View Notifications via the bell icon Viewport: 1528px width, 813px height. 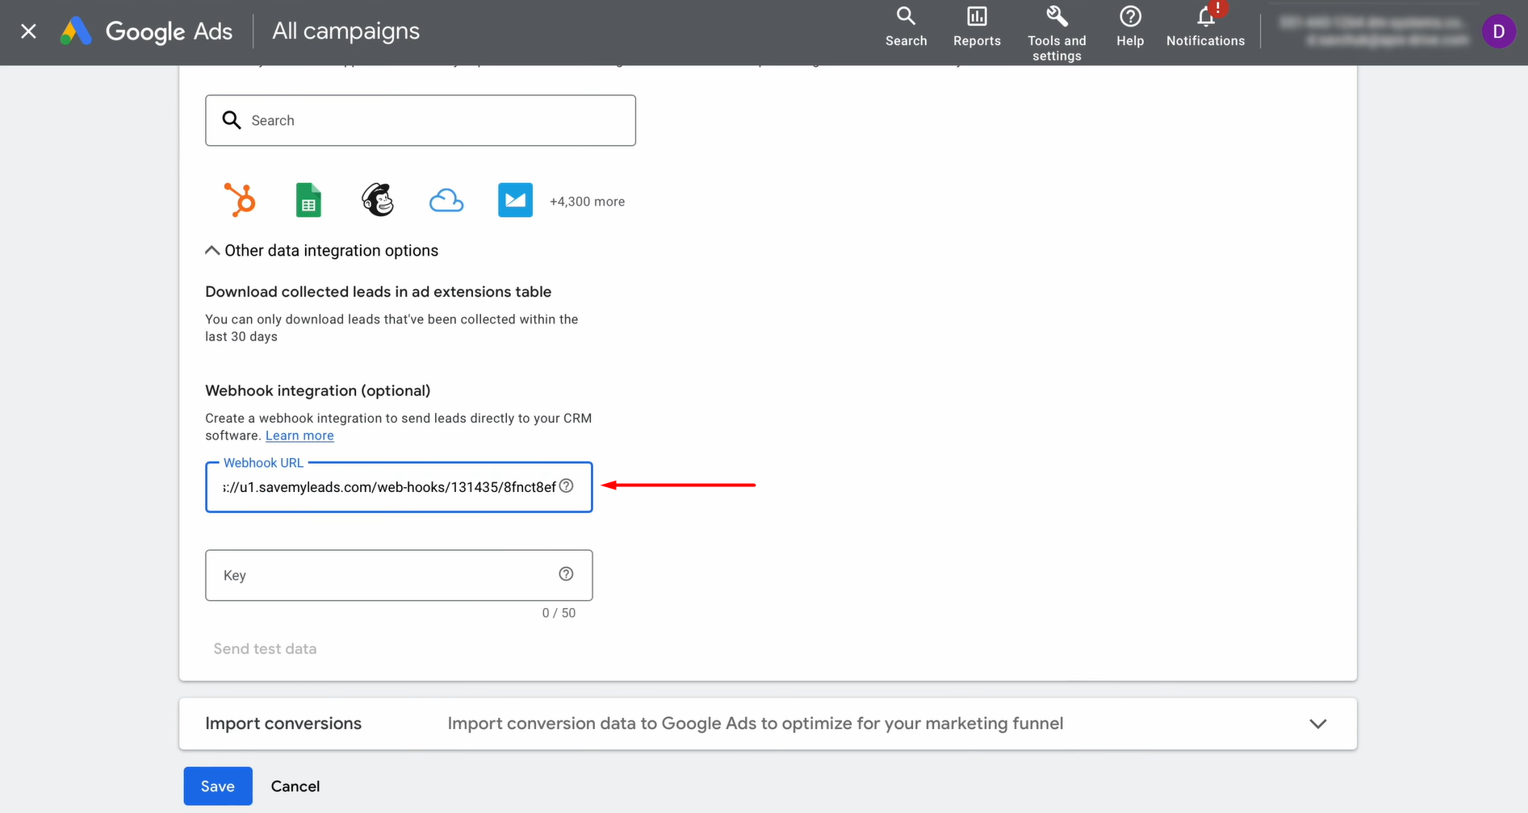tap(1204, 24)
